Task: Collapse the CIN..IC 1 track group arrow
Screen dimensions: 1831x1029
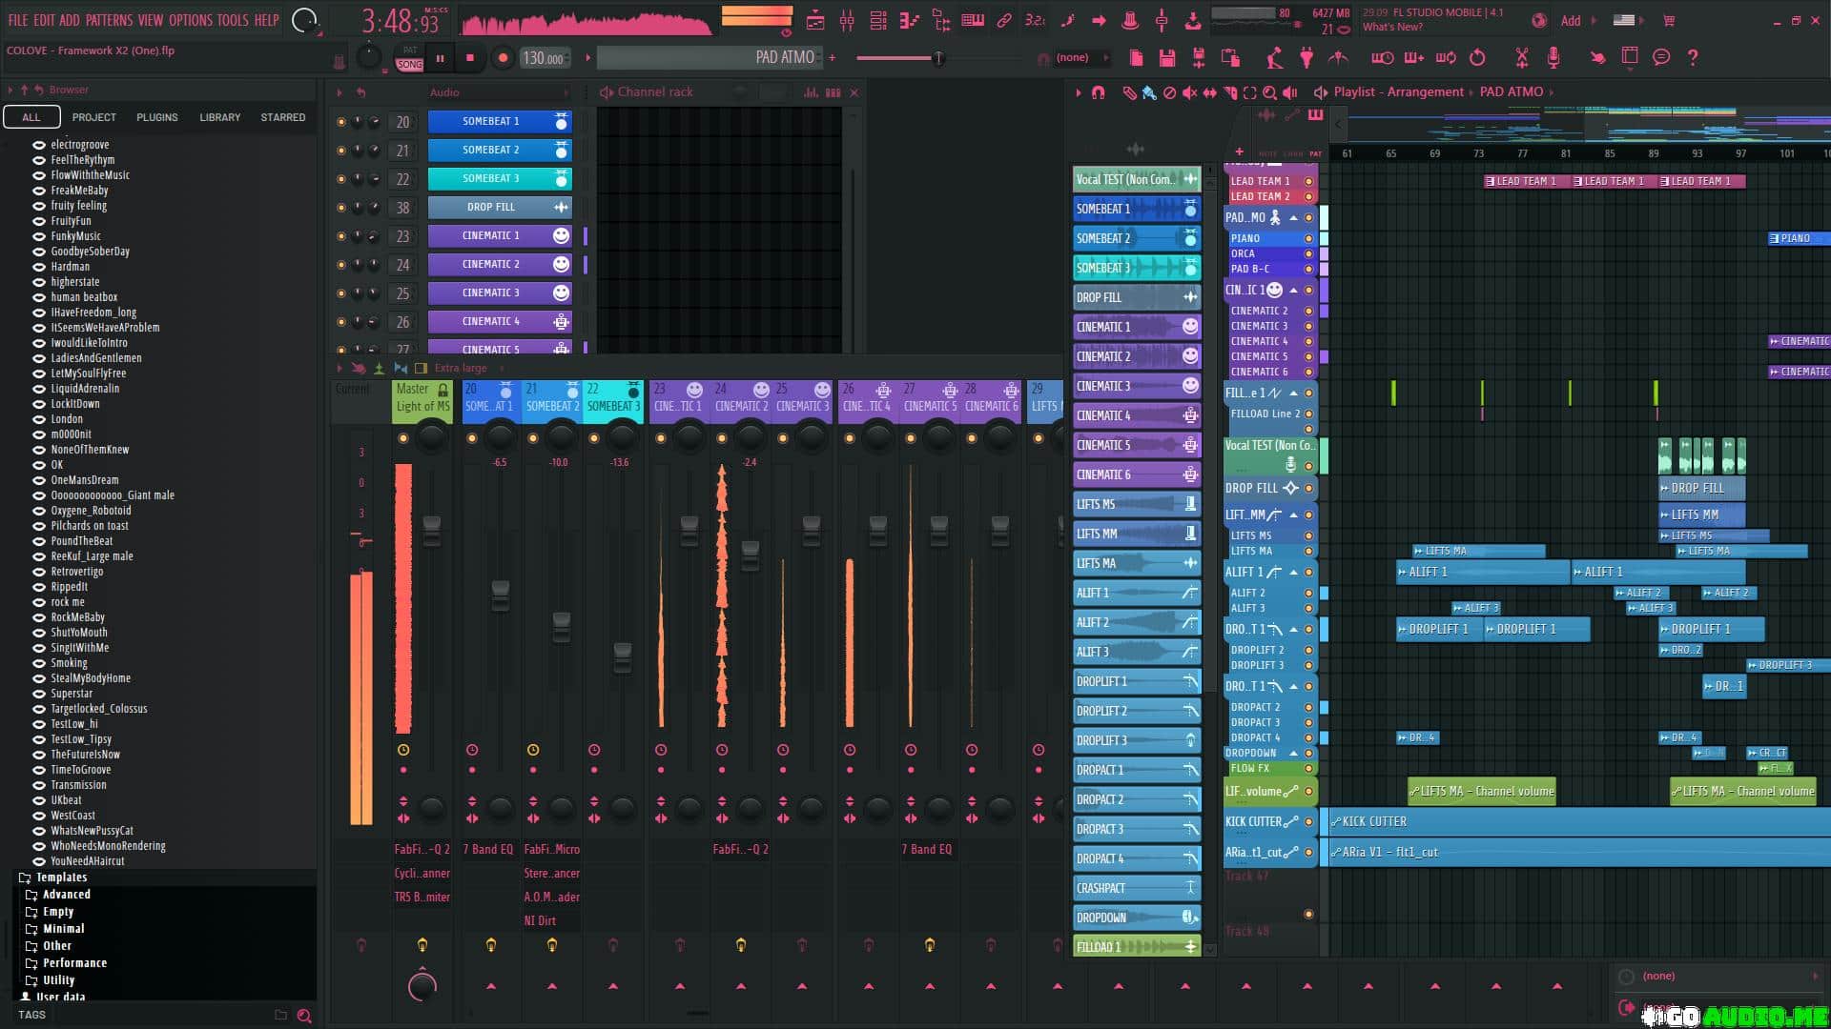Action: [1294, 290]
